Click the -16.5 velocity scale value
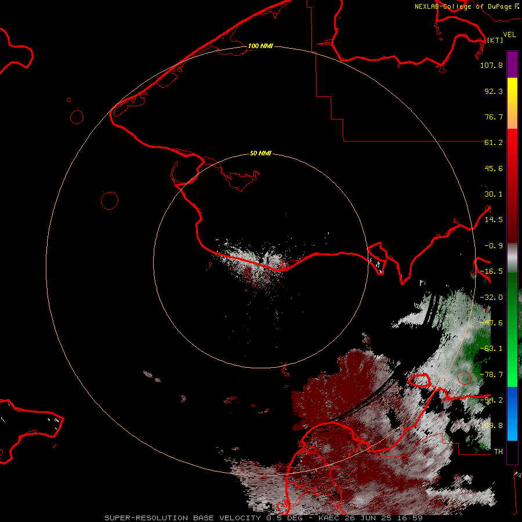 coord(491,271)
